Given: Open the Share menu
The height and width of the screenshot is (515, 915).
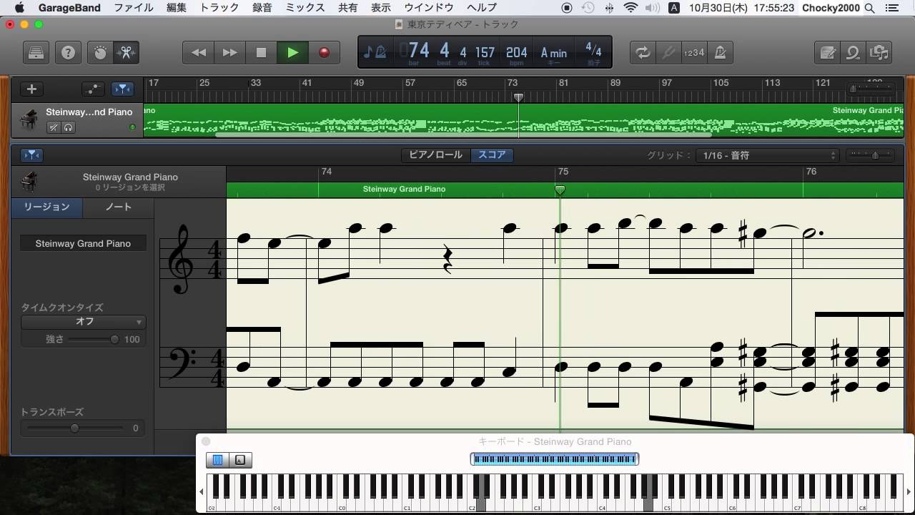Looking at the screenshot, I should point(348,8).
